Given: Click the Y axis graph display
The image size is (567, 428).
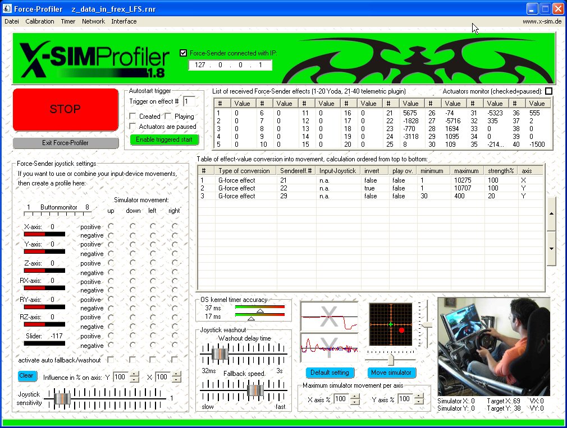Looking at the screenshot, I should (x=329, y=348).
